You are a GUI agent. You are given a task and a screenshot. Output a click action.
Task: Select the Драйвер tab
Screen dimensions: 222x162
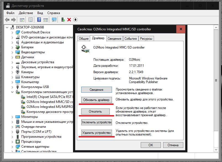(98, 38)
